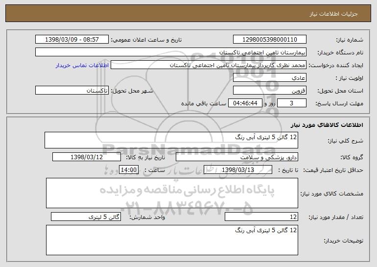Click the label مشخصات کالای مورد نیاز
The width and height of the screenshot is (377, 267).
click(x=332, y=194)
